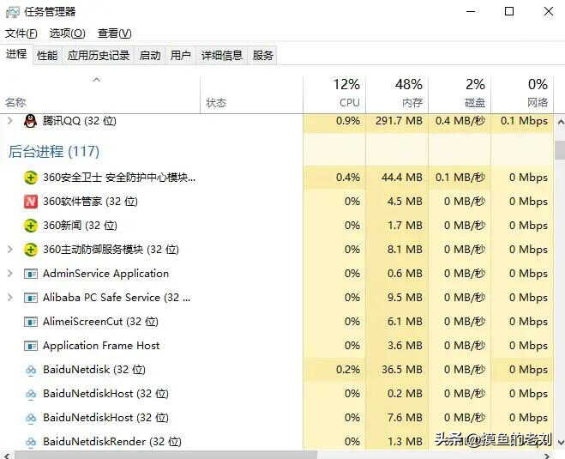Screen dimensions: 565x459
Task: Select the BaiduNetdiskRender (32 位) row name
Action: [x=112, y=441]
